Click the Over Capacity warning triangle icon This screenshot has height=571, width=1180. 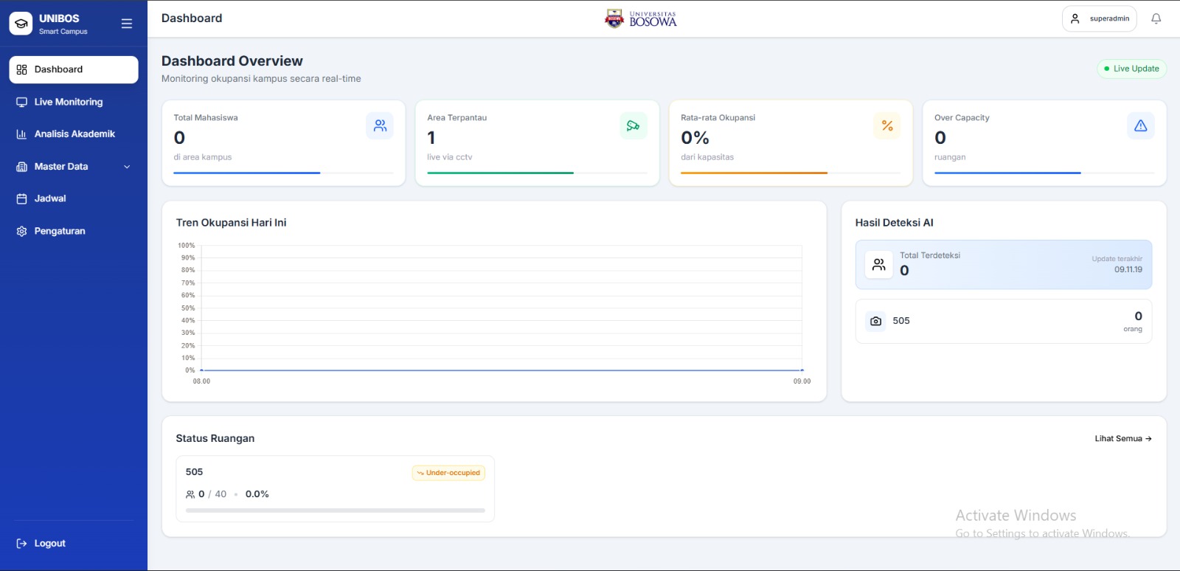tap(1141, 125)
